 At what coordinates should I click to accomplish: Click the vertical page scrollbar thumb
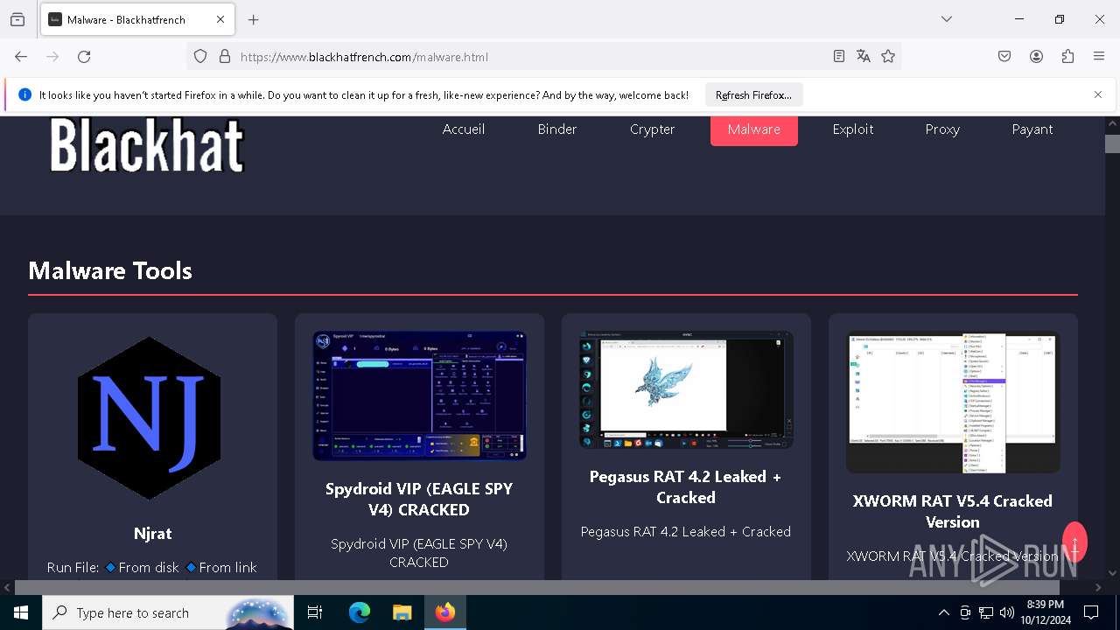[1112, 144]
